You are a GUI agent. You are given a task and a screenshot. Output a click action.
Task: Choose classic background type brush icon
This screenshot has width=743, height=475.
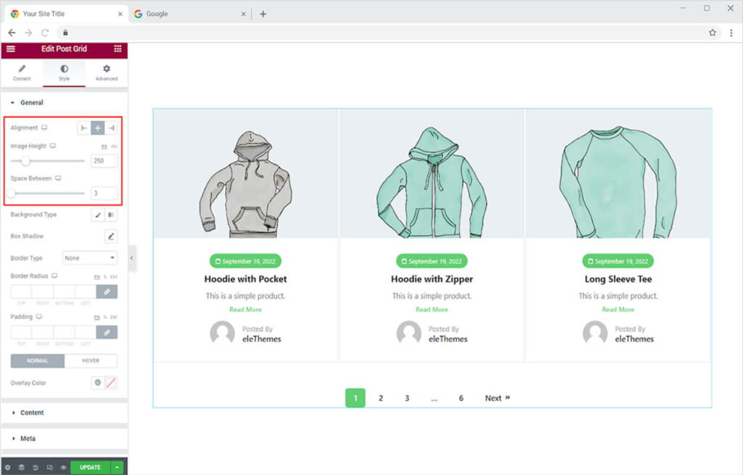98,215
